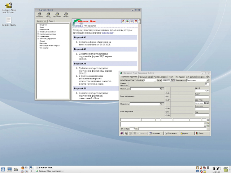Viewport: 231px width, 173px height.
Task: Click the Помощь breadcrumb link
Action: pyautogui.click(x=78, y=26)
